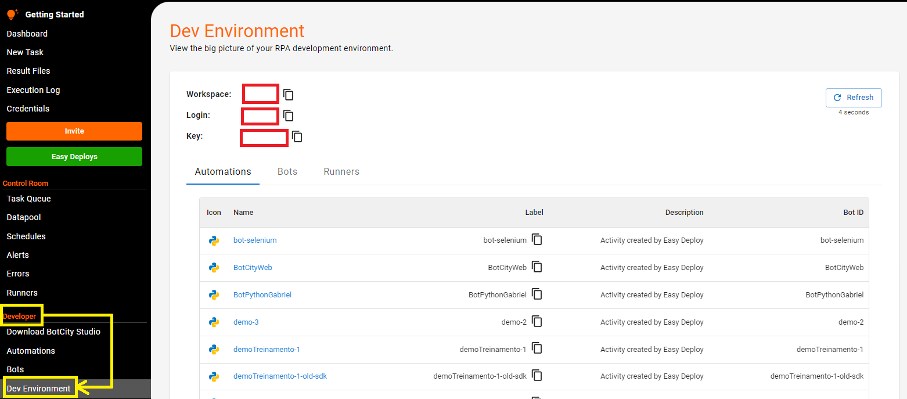The width and height of the screenshot is (907, 399).
Task: Open the bot-selenium automation link
Action: coord(255,240)
